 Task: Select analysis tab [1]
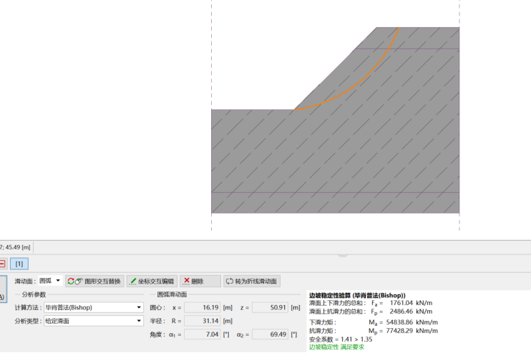[19, 264]
